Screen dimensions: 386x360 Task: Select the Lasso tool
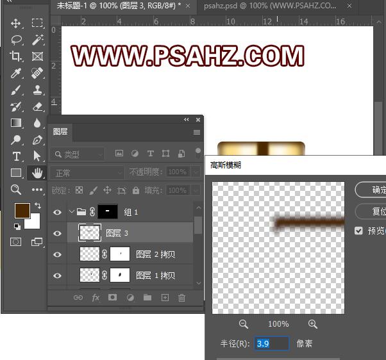coord(16,40)
